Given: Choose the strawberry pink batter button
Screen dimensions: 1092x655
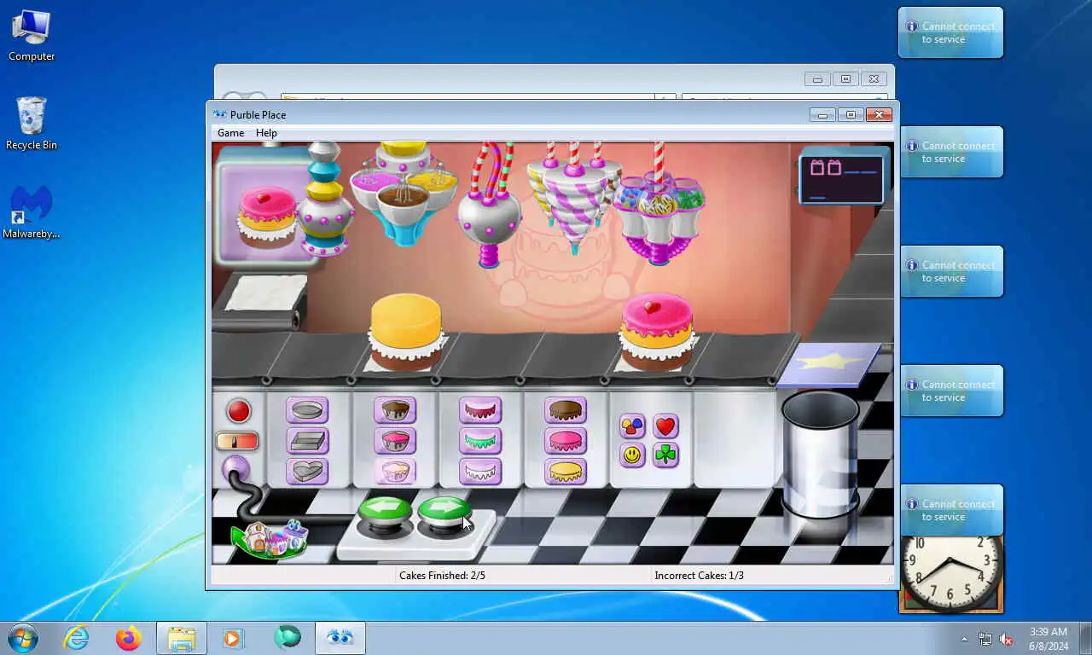Looking at the screenshot, I should click(x=395, y=441).
